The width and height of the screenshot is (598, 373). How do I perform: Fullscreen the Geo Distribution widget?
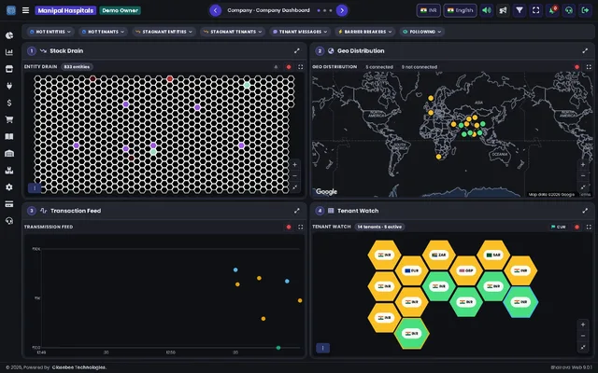[x=589, y=67]
